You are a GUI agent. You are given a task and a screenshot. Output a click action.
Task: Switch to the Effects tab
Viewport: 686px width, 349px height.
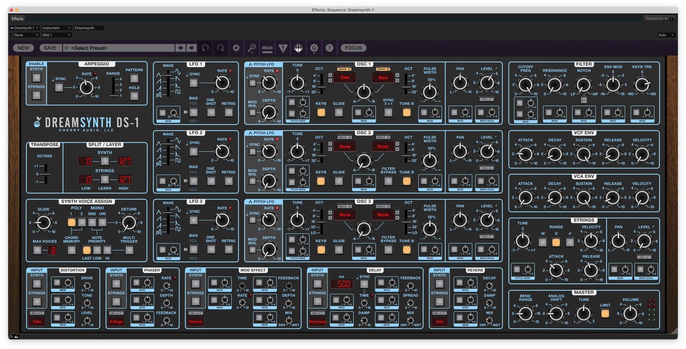click(17, 19)
